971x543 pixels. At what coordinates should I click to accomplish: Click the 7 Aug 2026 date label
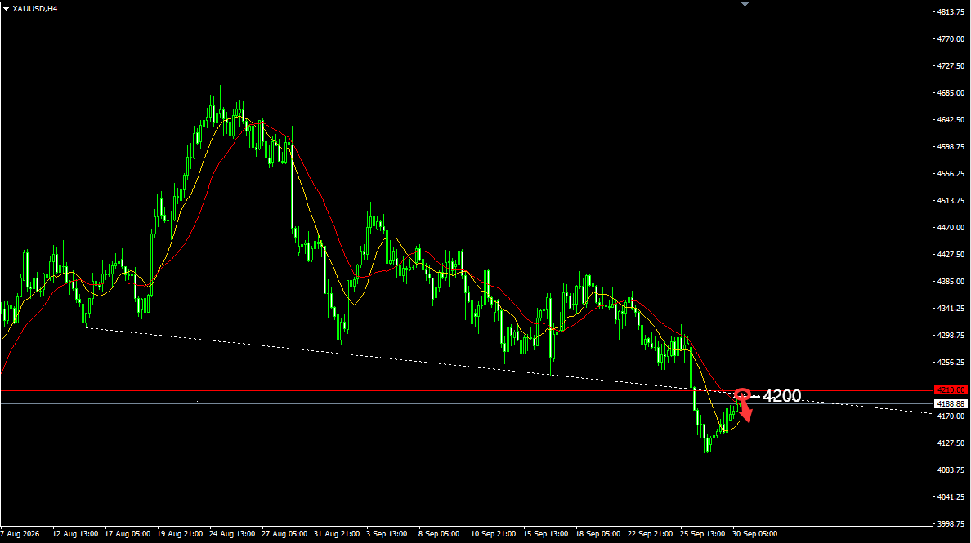coord(20,534)
